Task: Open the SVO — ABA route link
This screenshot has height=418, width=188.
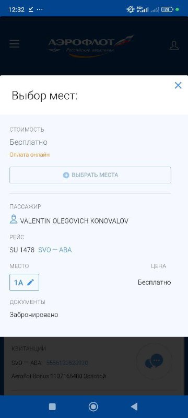Action: 55,250
